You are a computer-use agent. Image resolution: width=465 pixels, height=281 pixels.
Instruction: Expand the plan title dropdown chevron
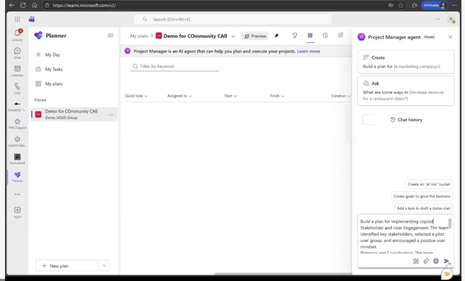tap(233, 36)
